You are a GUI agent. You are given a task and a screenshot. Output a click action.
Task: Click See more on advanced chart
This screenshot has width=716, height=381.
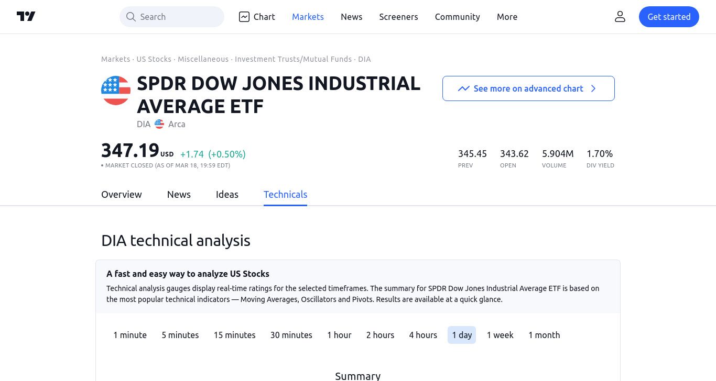point(528,88)
